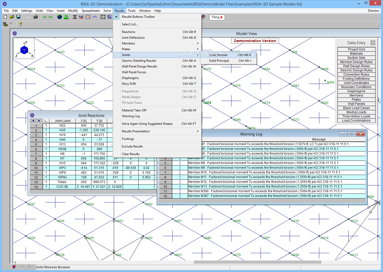The image size is (383, 272).
Task: Expand the Plates results submenu
Action: pos(157,49)
